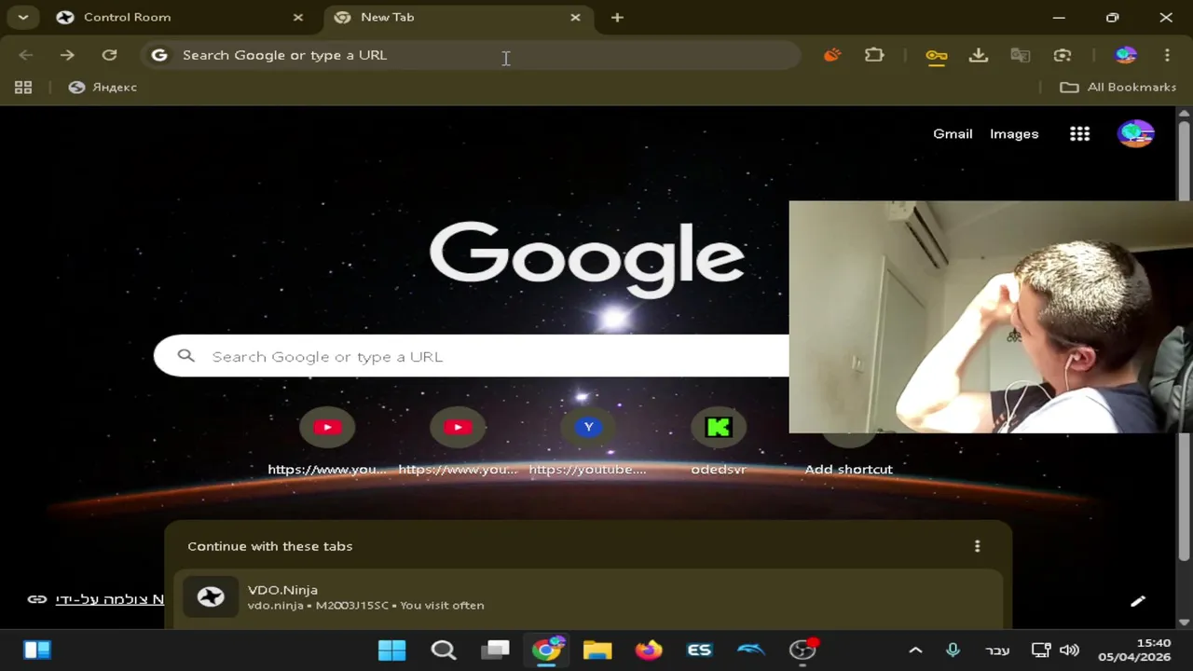
Task: Open the Images link
Action: click(1014, 133)
